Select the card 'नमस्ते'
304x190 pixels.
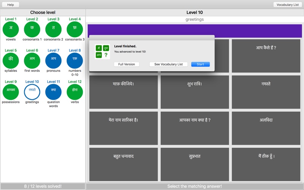pos(266,92)
